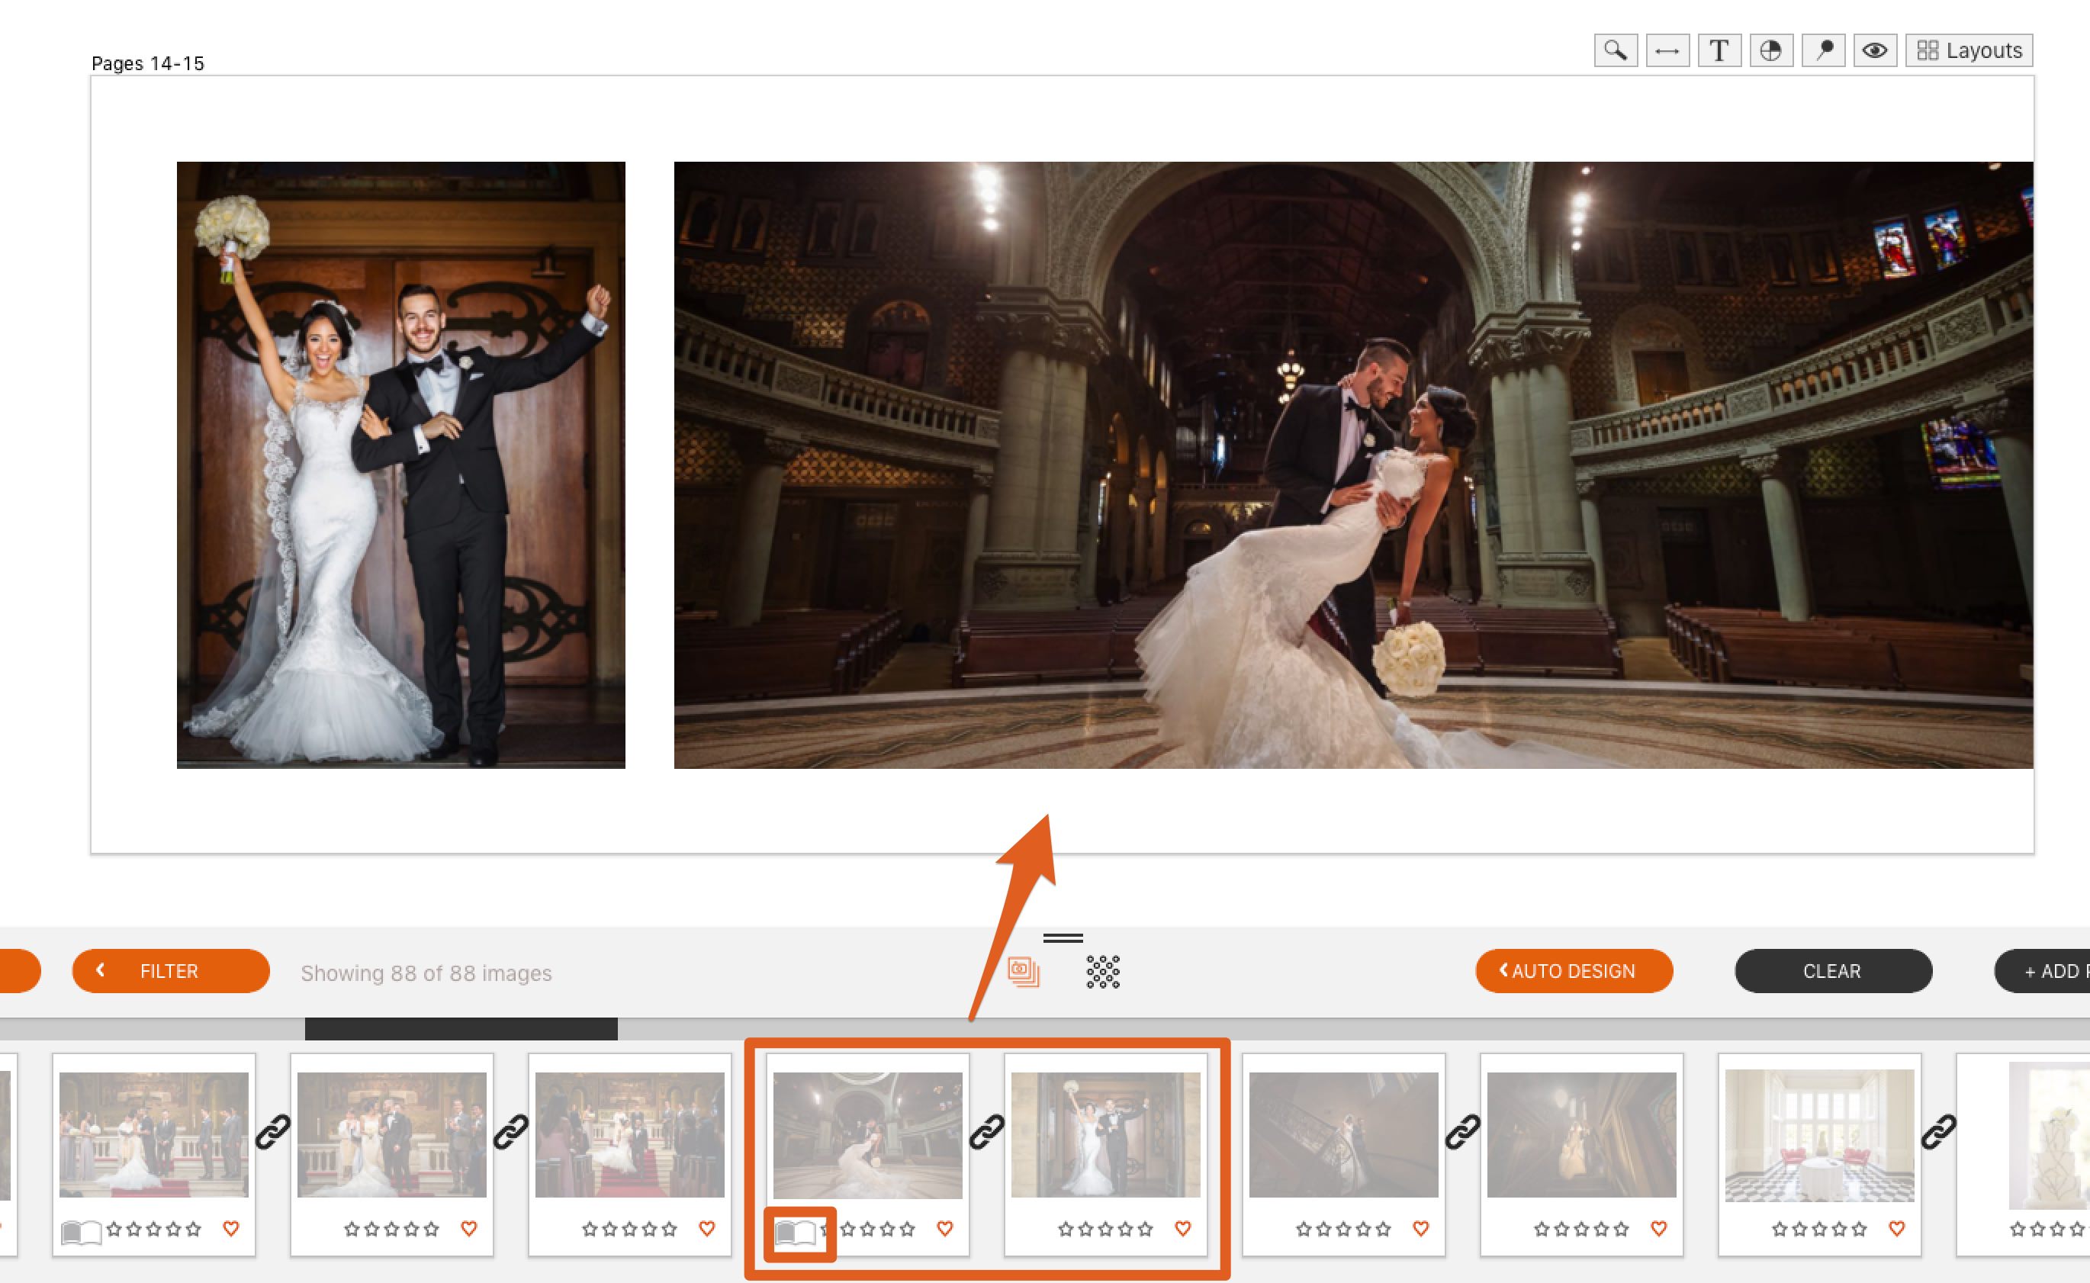
Task: Select the bright room with table thumbnail
Action: (x=1820, y=1135)
